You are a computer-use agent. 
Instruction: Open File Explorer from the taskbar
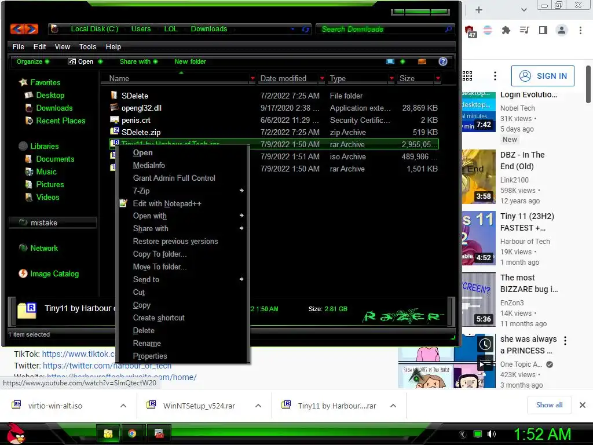(108, 433)
